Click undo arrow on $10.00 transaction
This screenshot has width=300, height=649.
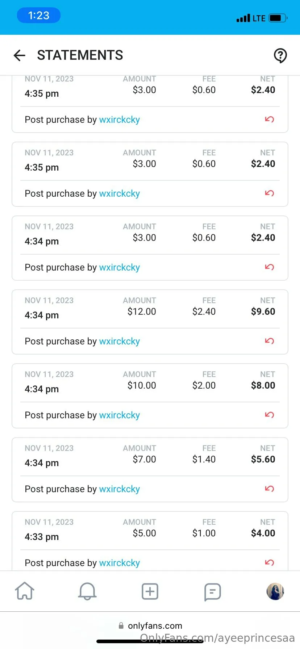269,415
